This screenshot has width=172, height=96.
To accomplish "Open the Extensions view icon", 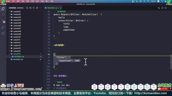I will pyautogui.click(x=3, y=33).
